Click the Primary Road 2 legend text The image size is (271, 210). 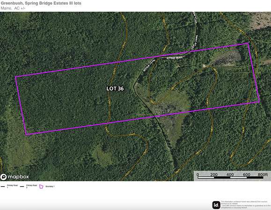pyautogui.click(x=31, y=186)
